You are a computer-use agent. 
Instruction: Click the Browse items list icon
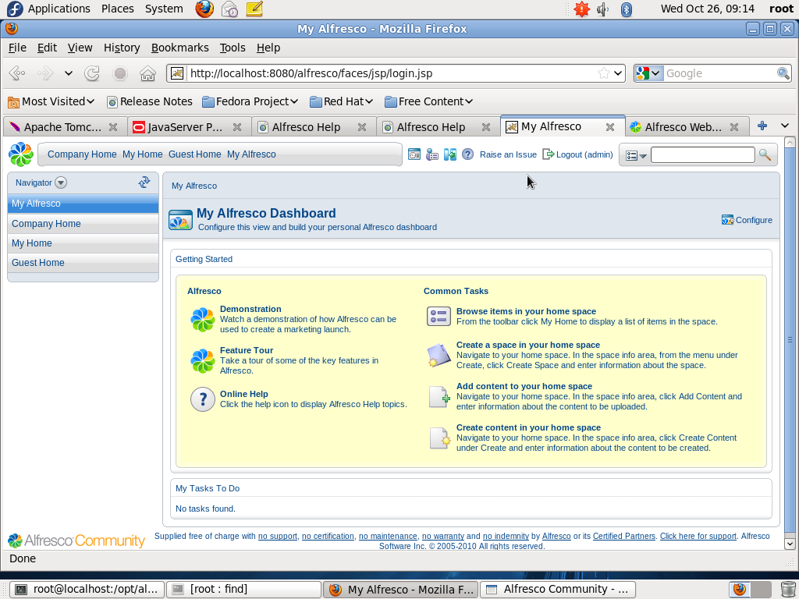click(439, 317)
